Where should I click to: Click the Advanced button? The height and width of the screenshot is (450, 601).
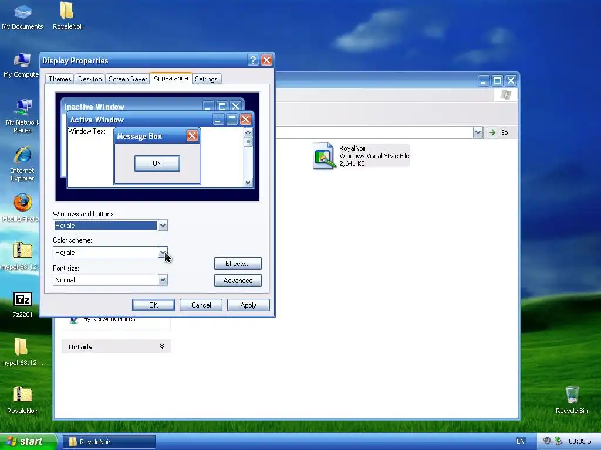238,281
